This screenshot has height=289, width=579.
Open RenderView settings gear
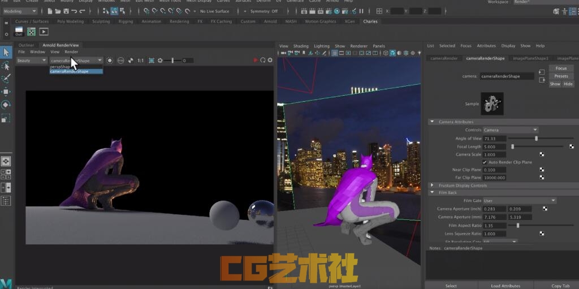click(270, 61)
